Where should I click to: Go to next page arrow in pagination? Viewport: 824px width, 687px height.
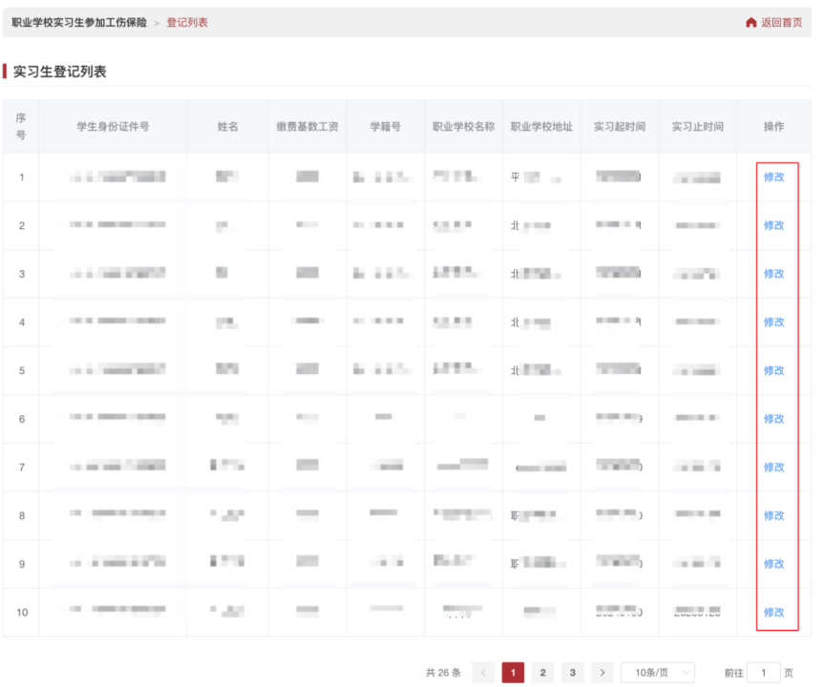(x=602, y=673)
